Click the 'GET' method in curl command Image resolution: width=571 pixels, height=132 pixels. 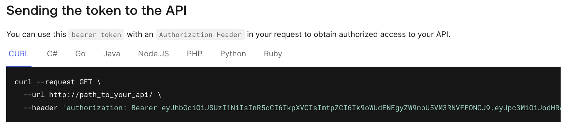tap(86, 82)
